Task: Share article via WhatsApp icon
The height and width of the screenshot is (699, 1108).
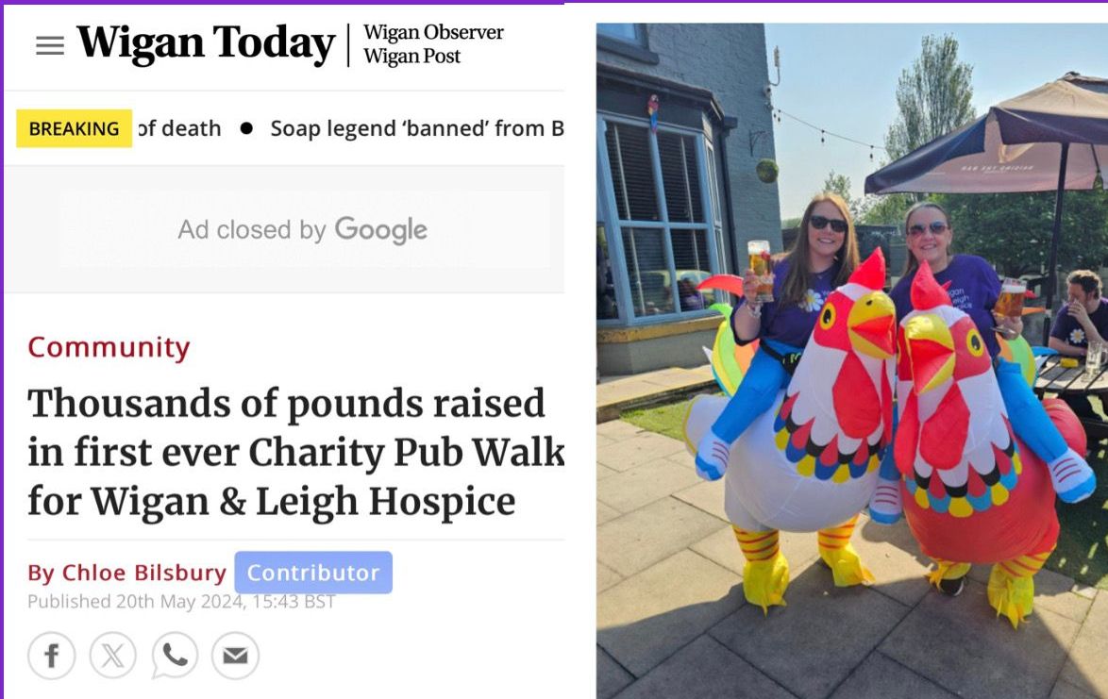Action: click(175, 656)
